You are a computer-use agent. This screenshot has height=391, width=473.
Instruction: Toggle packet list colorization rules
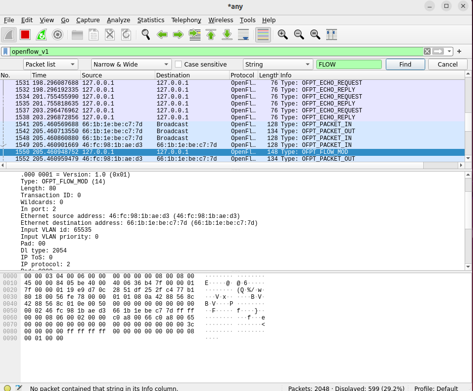(263, 35)
